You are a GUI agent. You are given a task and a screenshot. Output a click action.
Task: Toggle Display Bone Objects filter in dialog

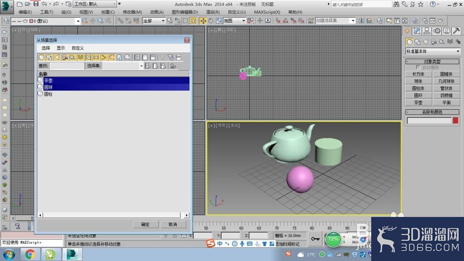tap(104, 57)
